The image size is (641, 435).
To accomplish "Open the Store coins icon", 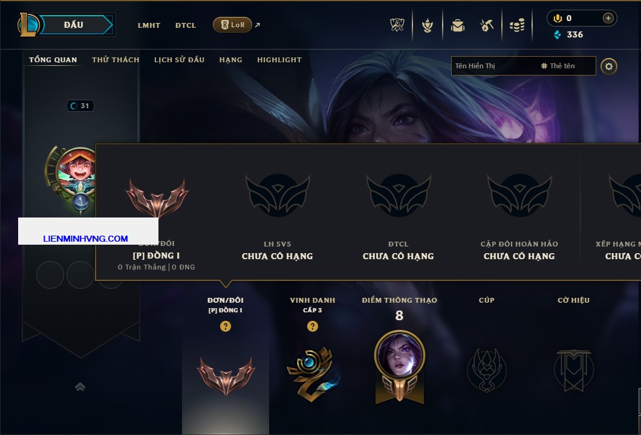I will coord(517,25).
